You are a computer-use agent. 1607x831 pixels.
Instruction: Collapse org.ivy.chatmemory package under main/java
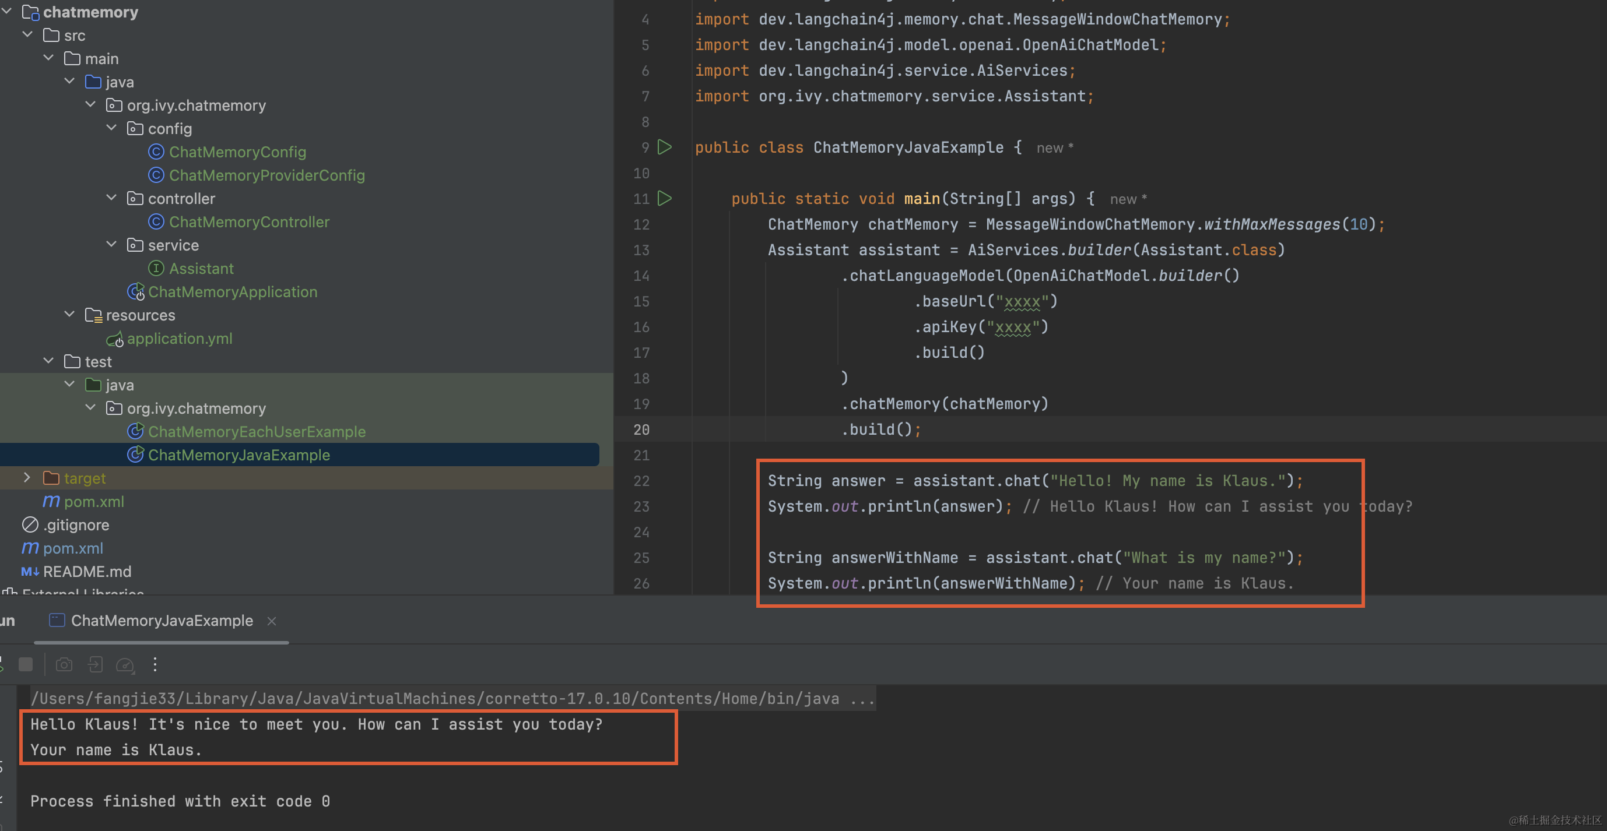coord(90,105)
